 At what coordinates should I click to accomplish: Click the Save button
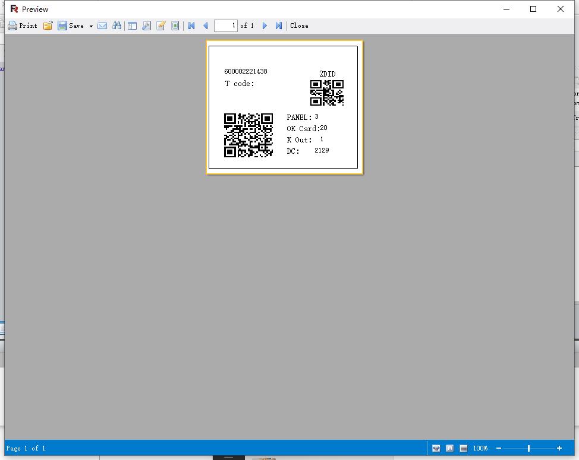[71, 26]
